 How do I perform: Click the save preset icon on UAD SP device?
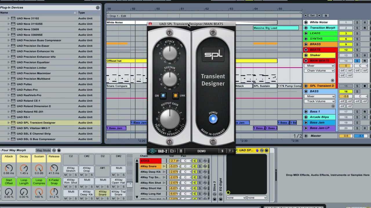(266, 150)
